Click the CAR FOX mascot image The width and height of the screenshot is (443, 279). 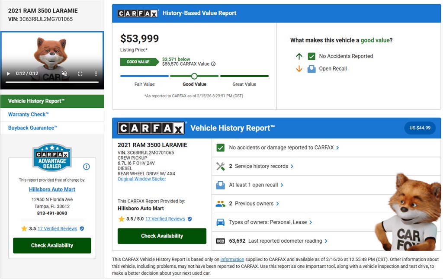(408, 212)
